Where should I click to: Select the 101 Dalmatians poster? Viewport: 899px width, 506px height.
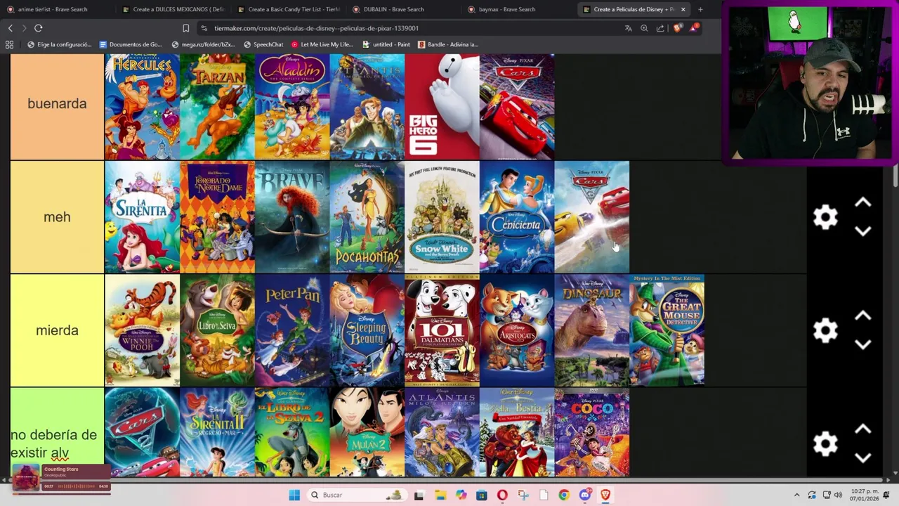click(442, 330)
